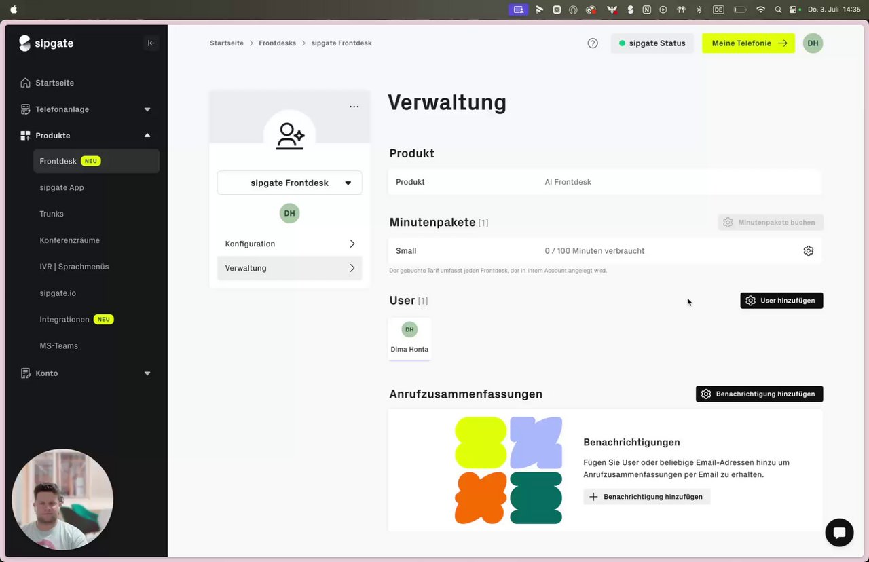The image size is (869, 562).
Task: Open sipgate.io in the sidebar
Action: point(58,293)
